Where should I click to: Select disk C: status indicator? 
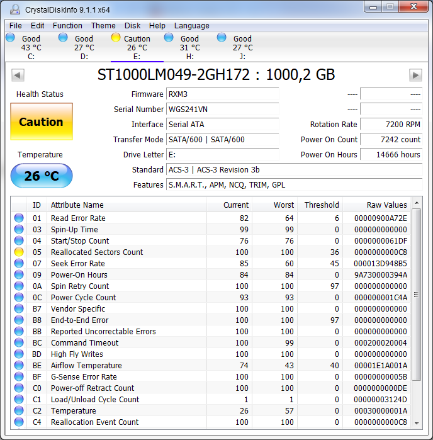pos(10,37)
